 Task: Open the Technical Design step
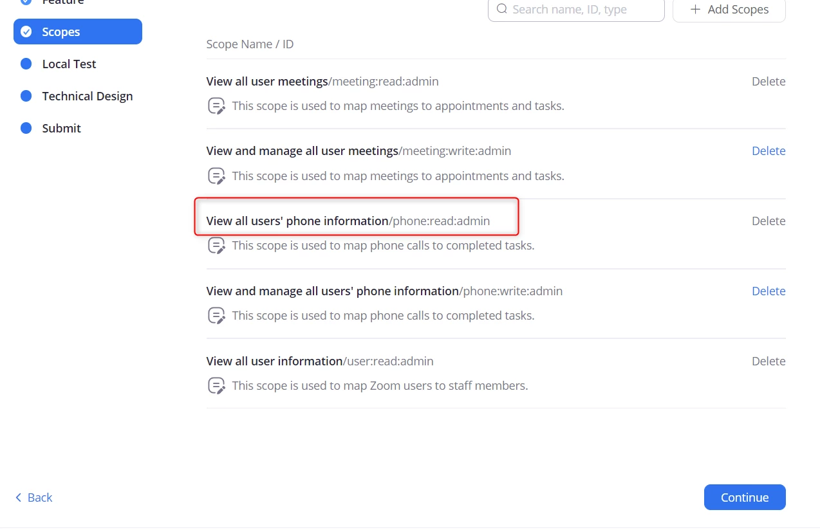pos(78,96)
